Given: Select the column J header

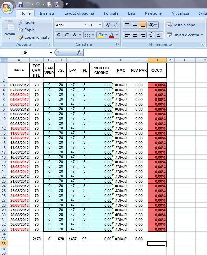Looking at the screenshot, I should pos(157,60).
